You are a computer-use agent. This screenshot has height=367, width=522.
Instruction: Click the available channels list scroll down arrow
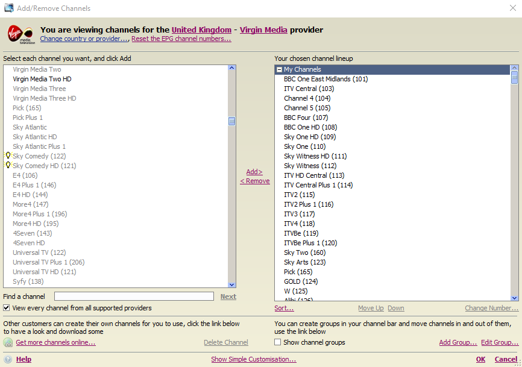[x=231, y=285]
